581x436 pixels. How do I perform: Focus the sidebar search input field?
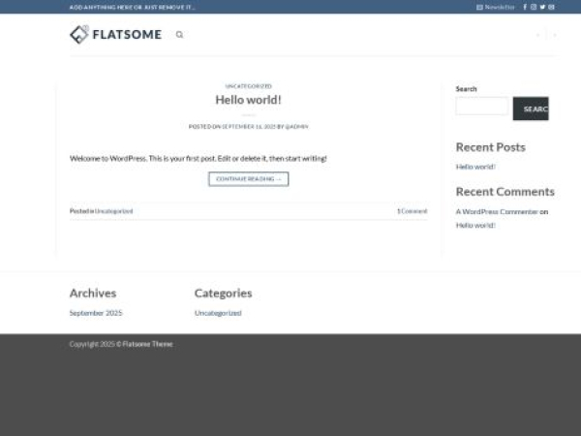(x=481, y=107)
